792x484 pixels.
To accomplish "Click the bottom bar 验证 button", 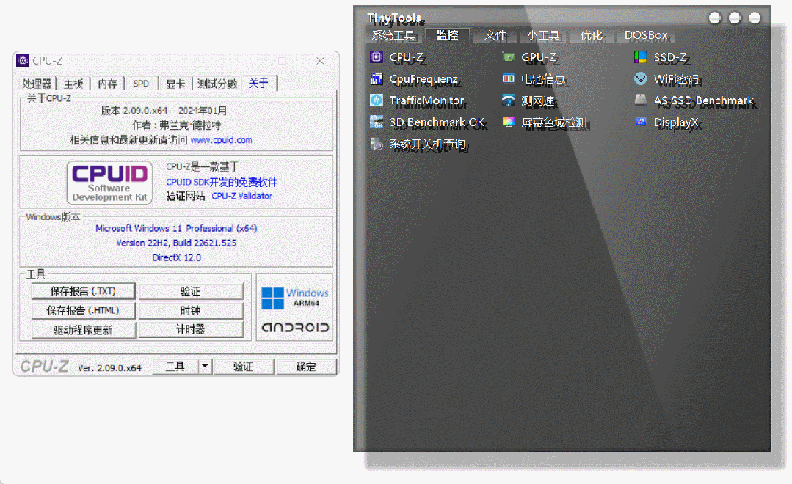I will 244,367.
